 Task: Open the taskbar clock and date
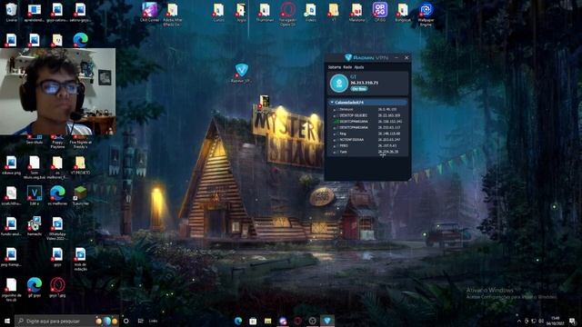556,321
